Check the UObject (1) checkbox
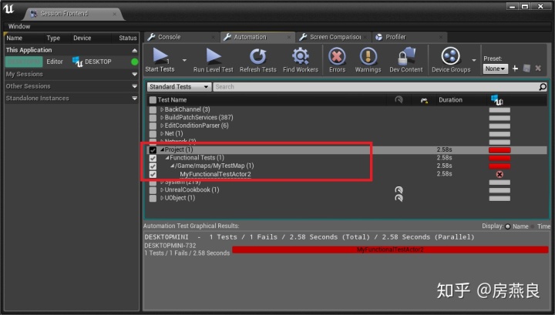Screen dimensions: 555x315 153,199
